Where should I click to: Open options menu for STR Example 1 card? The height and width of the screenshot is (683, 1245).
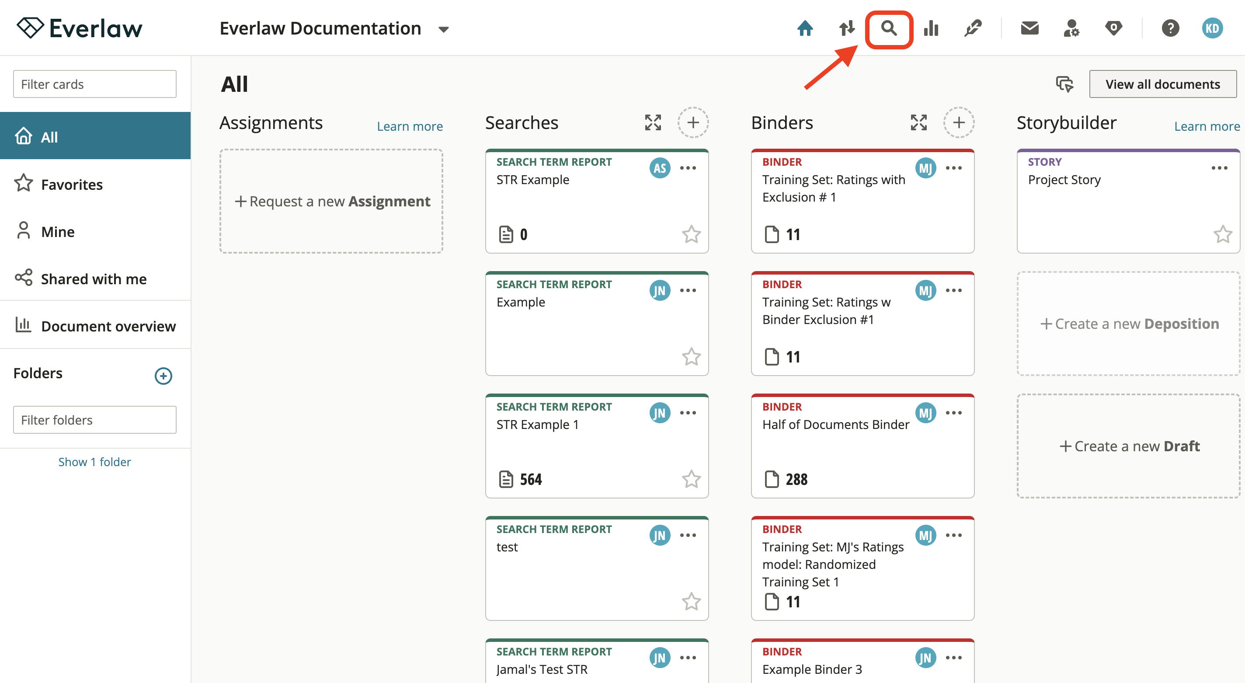[x=688, y=412]
